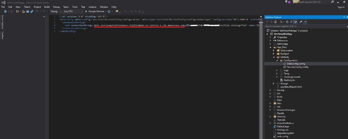Open the Telerik menu
The image size is (348, 139).
pos(27,7)
